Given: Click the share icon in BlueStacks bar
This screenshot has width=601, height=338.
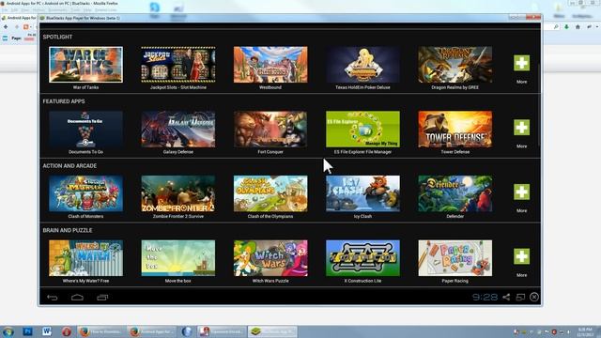Looking at the screenshot, I should tap(506, 297).
